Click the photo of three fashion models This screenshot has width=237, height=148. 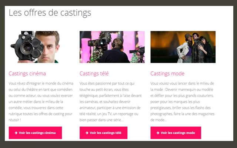pyautogui.click(x=183, y=47)
